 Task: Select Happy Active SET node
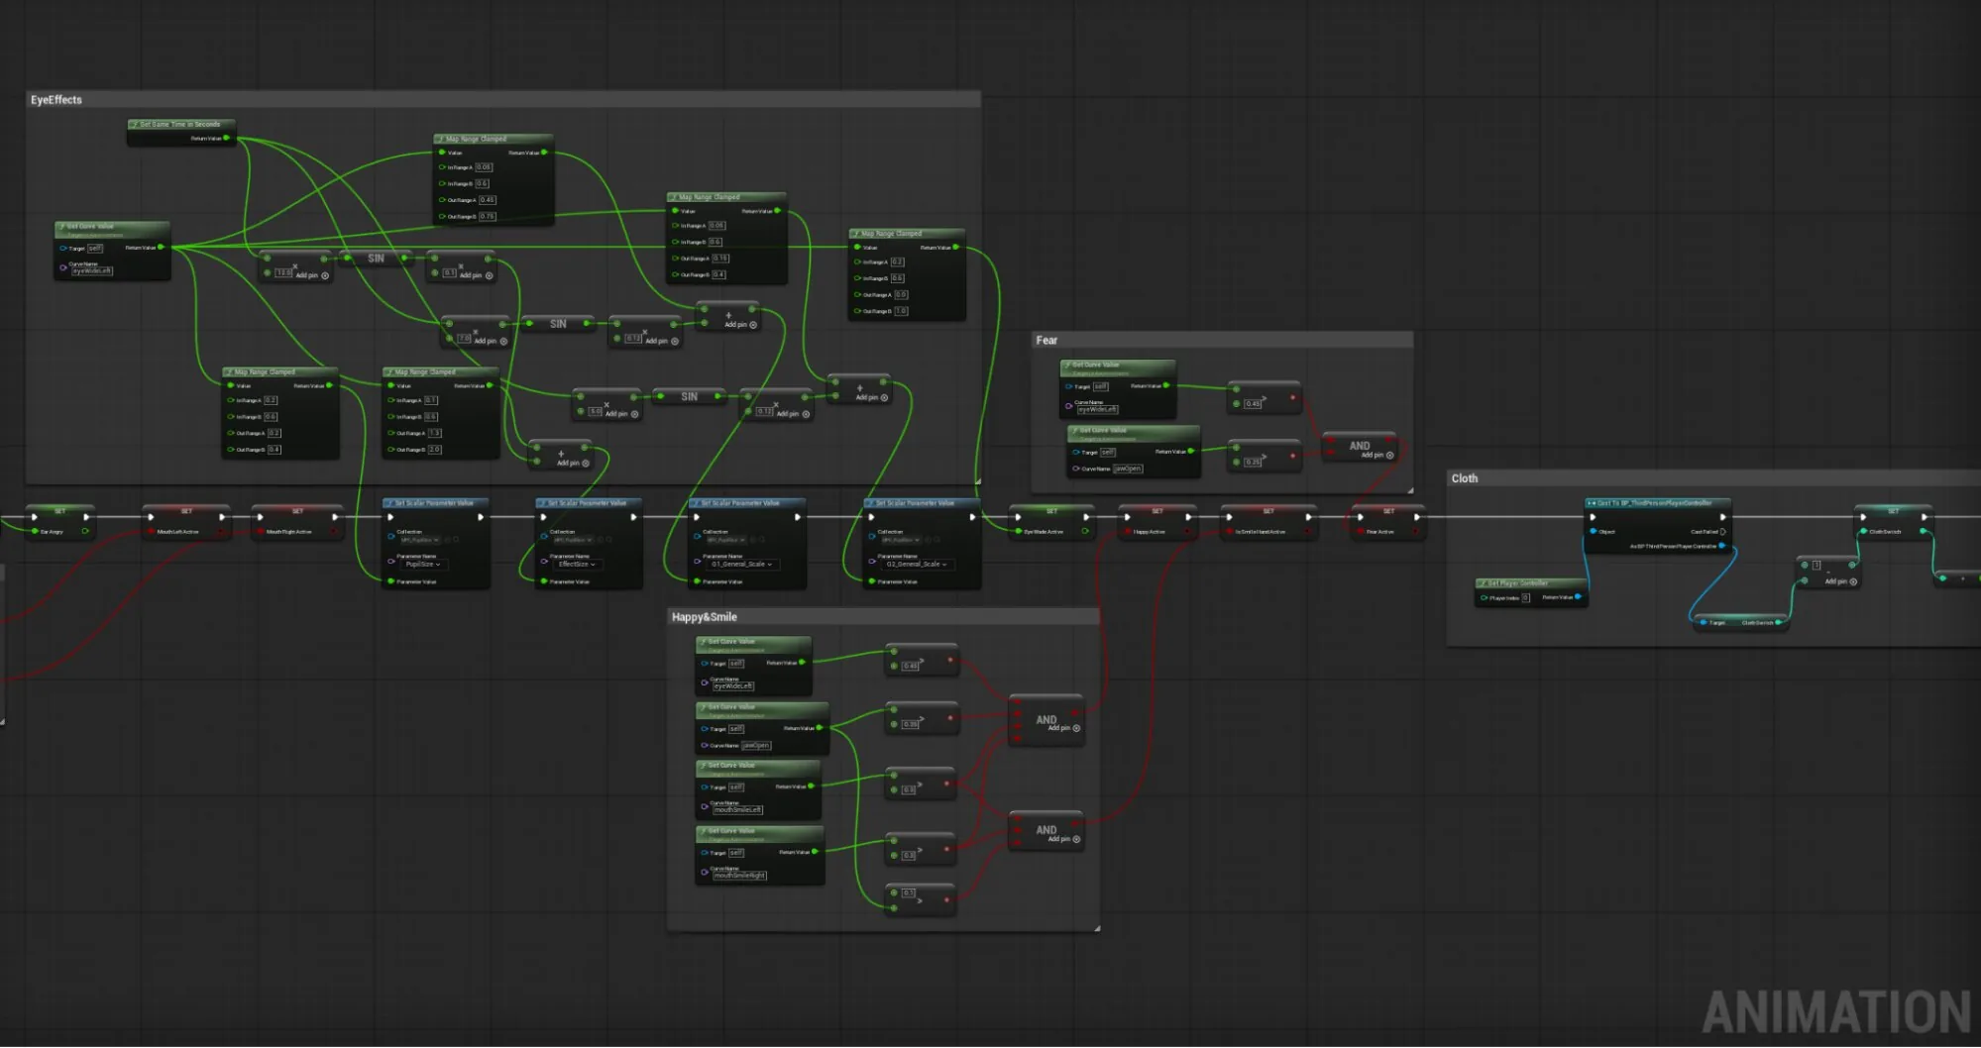1157,522
